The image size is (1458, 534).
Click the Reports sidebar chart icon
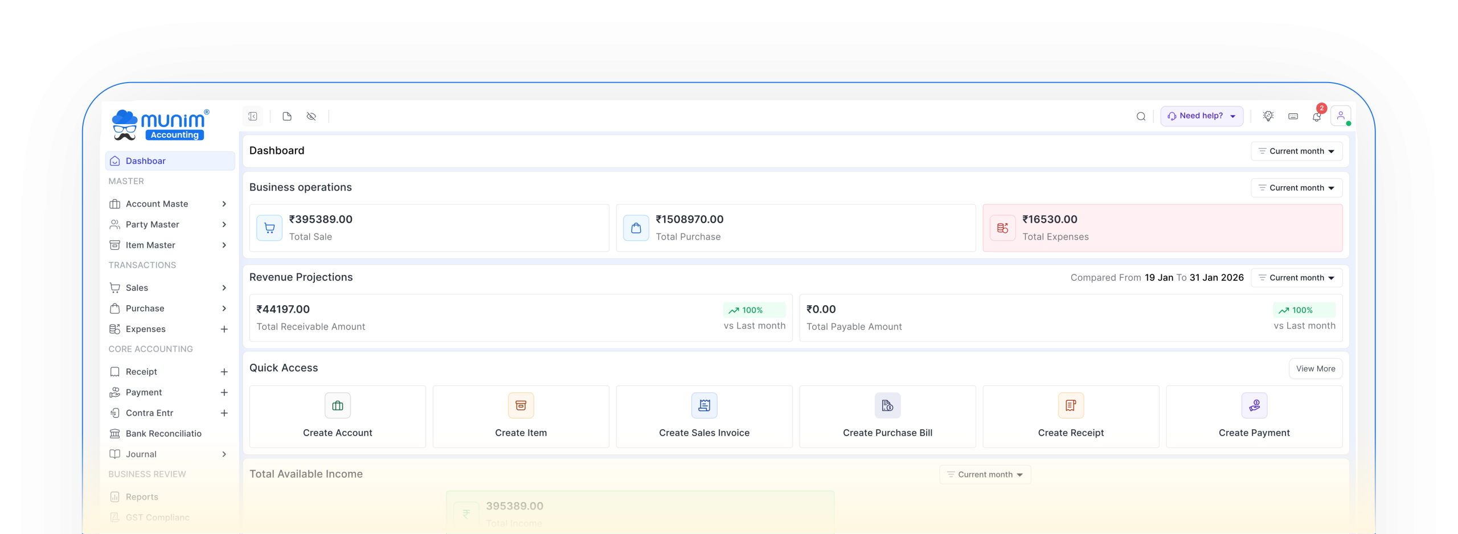[x=114, y=496]
